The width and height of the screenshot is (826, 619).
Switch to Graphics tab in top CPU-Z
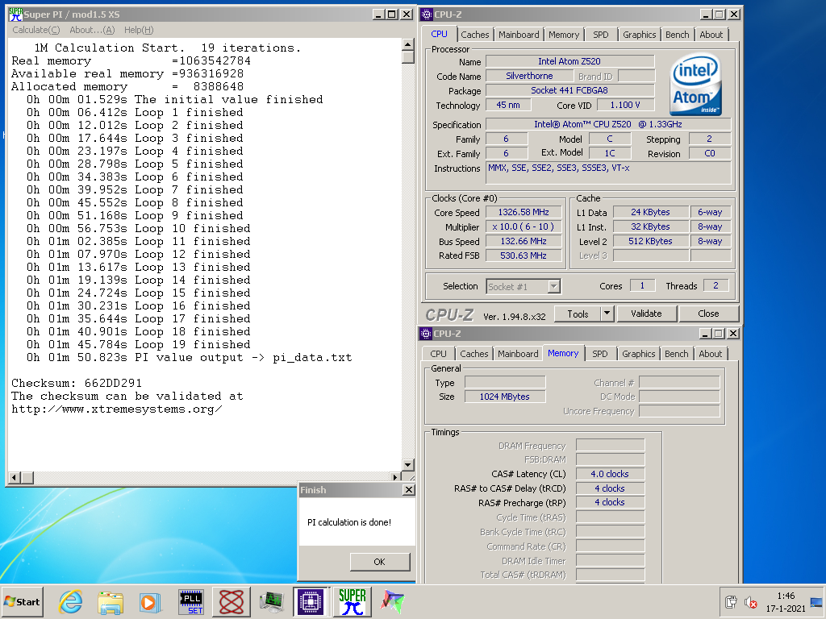(639, 35)
